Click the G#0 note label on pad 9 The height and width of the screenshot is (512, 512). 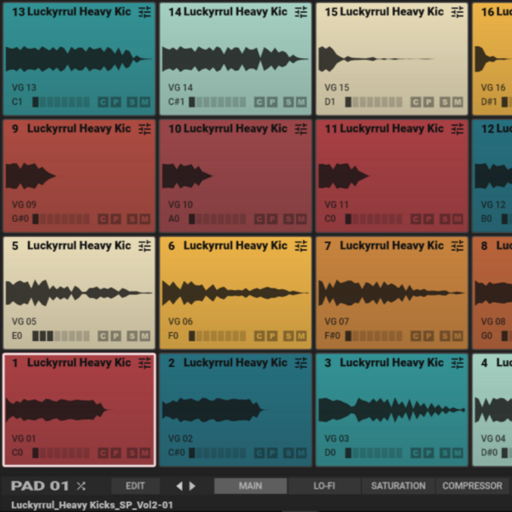[x=20, y=218]
